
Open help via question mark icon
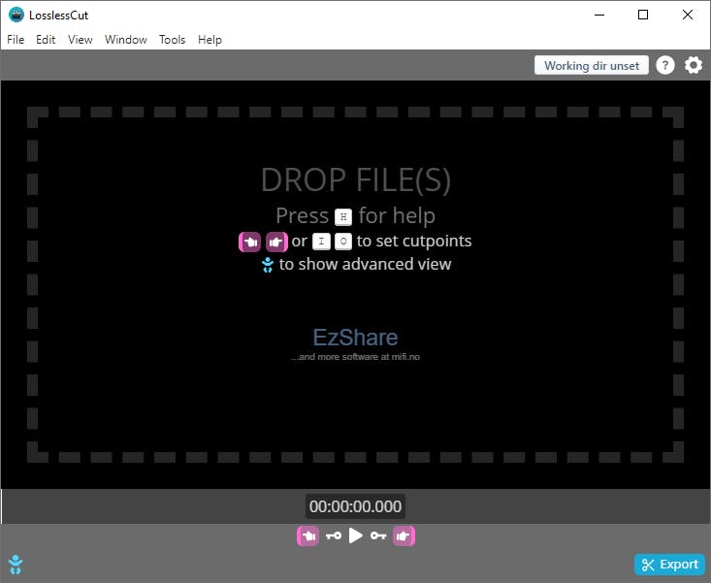click(665, 66)
